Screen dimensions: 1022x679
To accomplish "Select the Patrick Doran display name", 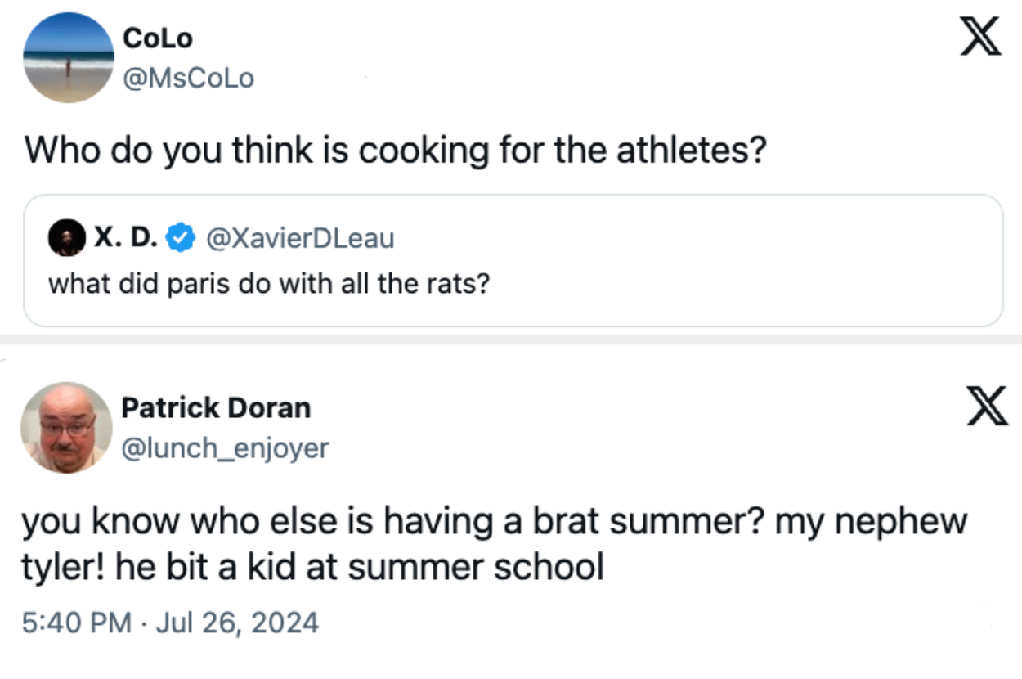I will click(x=217, y=407).
